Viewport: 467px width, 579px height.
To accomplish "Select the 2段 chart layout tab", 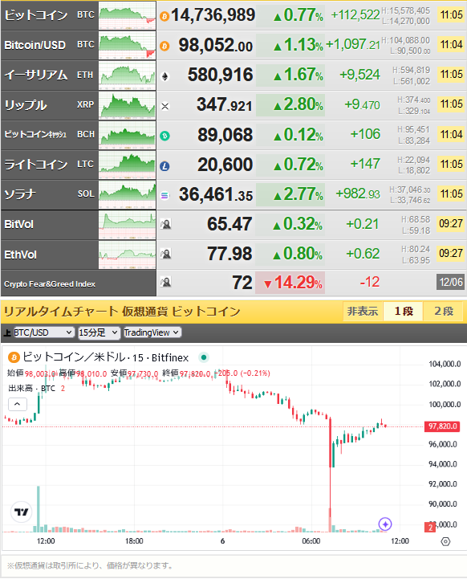I will tap(444, 312).
